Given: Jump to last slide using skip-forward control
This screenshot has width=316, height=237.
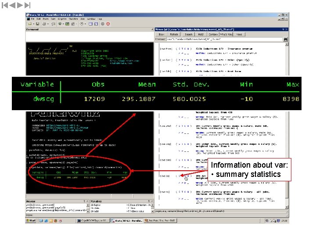Looking at the screenshot, I should [x=27, y=5].
